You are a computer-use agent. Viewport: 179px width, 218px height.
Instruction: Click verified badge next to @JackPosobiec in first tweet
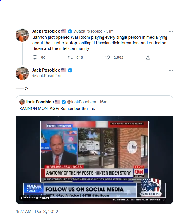(70, 31)
